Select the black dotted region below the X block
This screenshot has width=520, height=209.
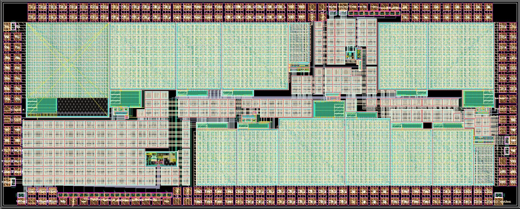click(83, 106)
